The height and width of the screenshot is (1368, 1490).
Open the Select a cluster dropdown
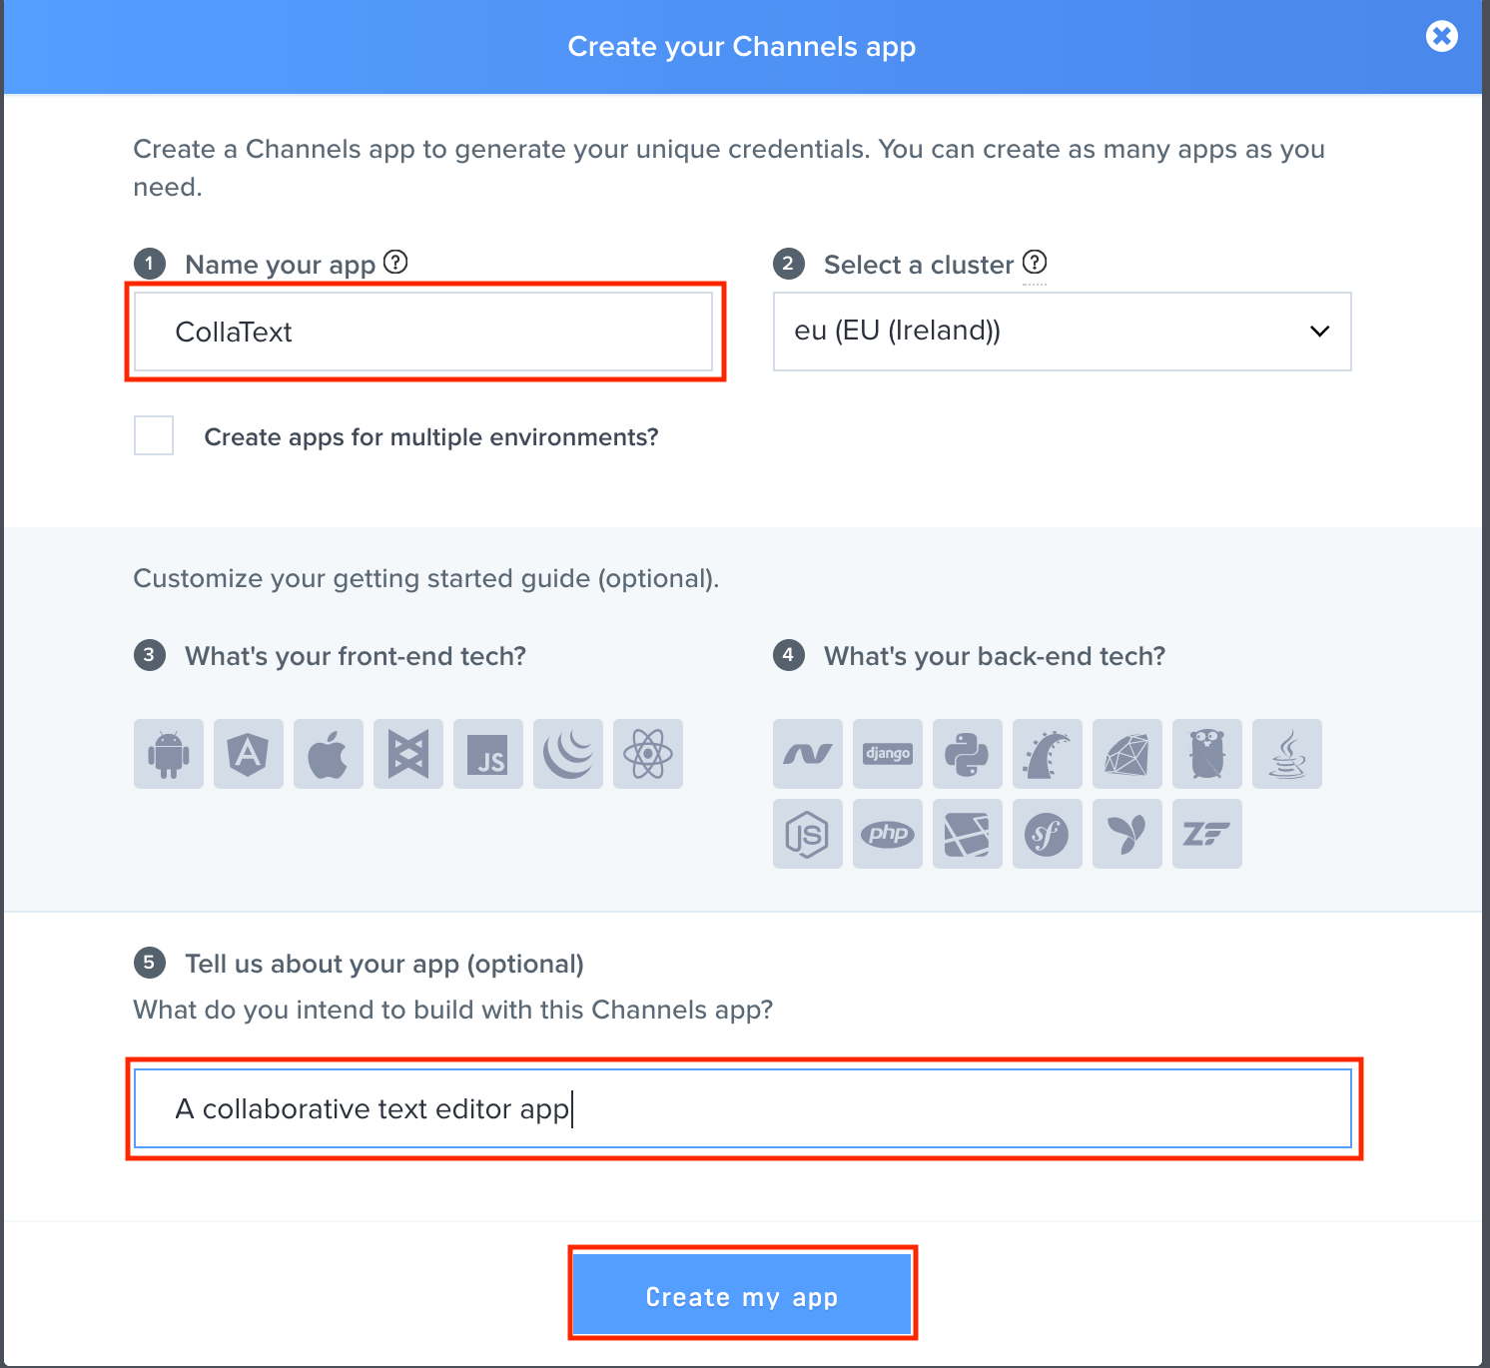1062,332
